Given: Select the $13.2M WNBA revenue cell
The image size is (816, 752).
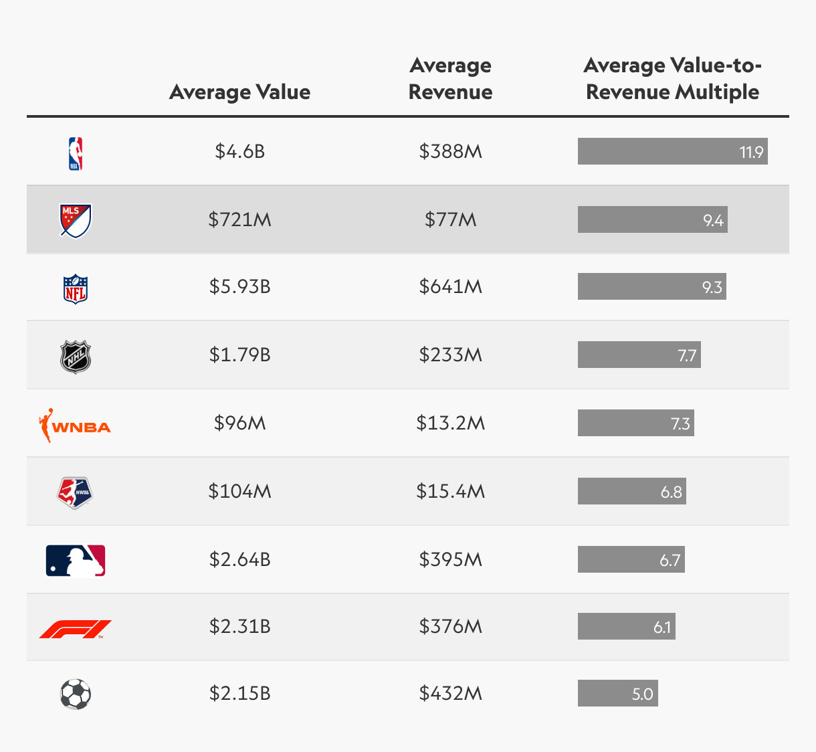Looking at the screenshot, I should (450, 423).
